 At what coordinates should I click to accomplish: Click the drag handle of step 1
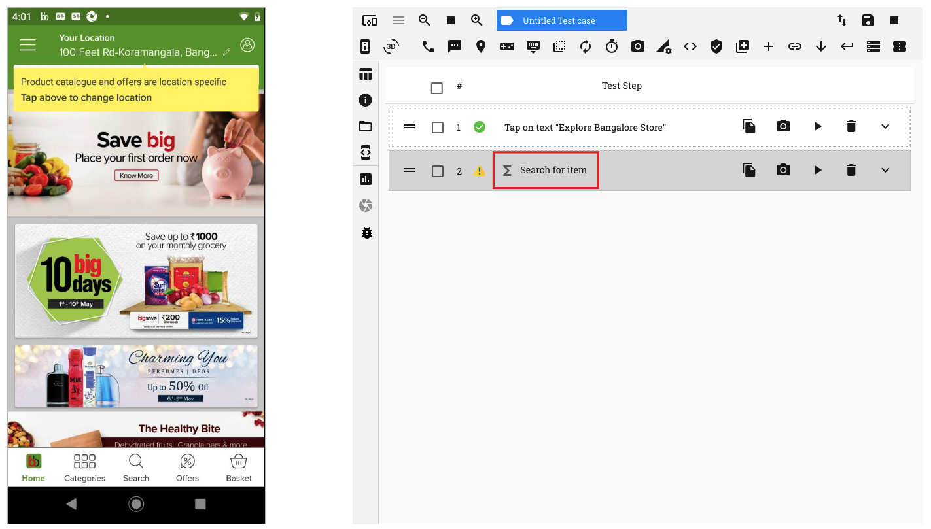pyautogui.click(x=410, y=126)
